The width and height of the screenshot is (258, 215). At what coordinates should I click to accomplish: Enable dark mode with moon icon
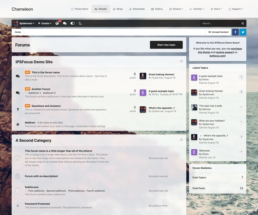[x=80, y=23]
